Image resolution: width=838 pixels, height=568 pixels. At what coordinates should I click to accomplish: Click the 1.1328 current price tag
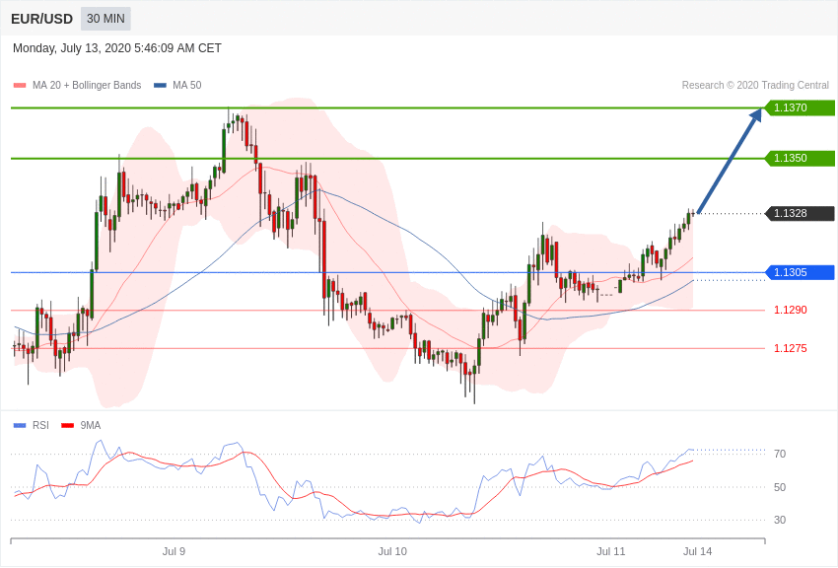click(x=800, y=213)
